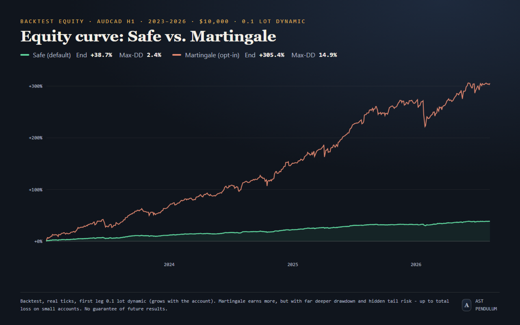Click the Safe Max-DD 2.4% value
The height and width of the screenshot is (325, 520).
154,55
